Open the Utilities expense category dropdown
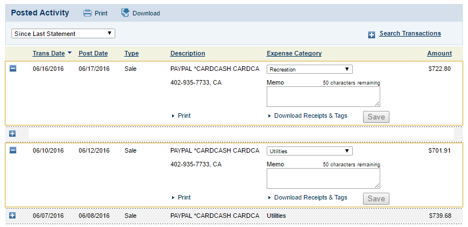 click(310, 151)
